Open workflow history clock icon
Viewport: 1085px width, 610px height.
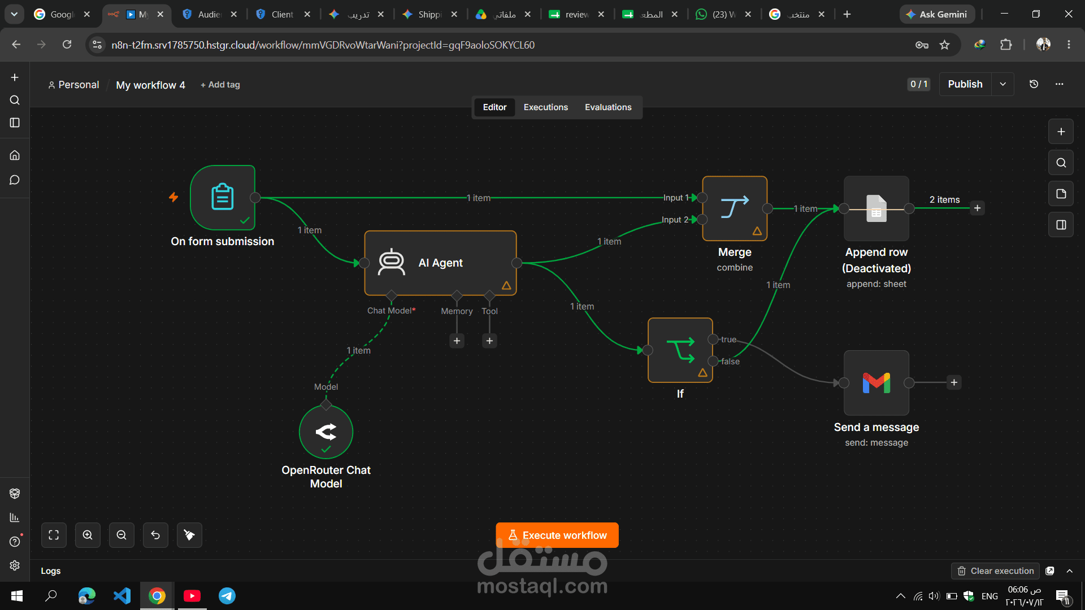click(x=1034, y=84)
